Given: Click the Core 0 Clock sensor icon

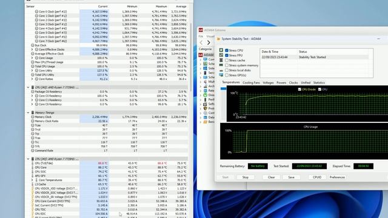Looking at the screenshot, I should (x=36, y=12).
